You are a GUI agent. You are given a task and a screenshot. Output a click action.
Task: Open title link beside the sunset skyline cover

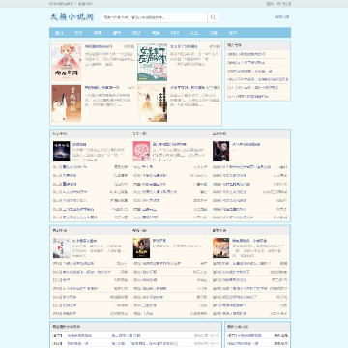coord(249,241)
